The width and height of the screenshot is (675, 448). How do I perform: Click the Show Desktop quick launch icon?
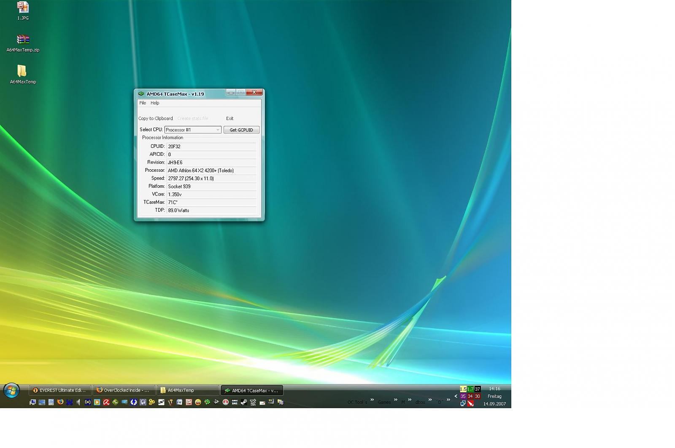(42, 402)
